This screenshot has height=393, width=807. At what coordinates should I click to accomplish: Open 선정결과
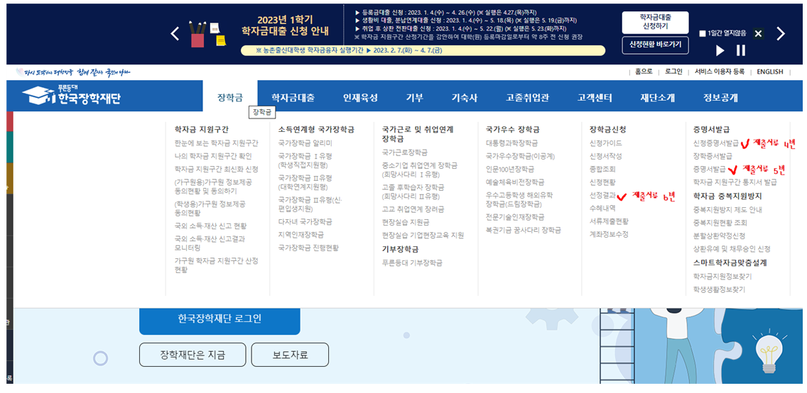pos(602,195)
